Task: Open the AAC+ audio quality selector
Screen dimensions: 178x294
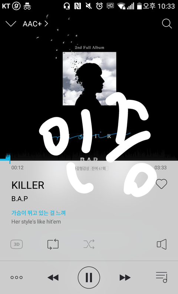Action: coord(35,24)
